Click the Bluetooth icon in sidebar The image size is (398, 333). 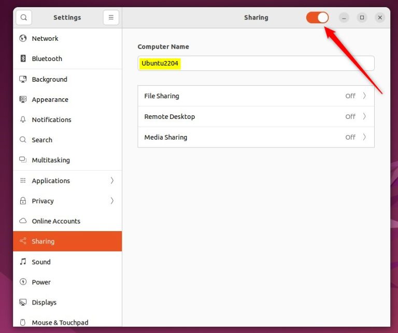click(x=23, y=58)
